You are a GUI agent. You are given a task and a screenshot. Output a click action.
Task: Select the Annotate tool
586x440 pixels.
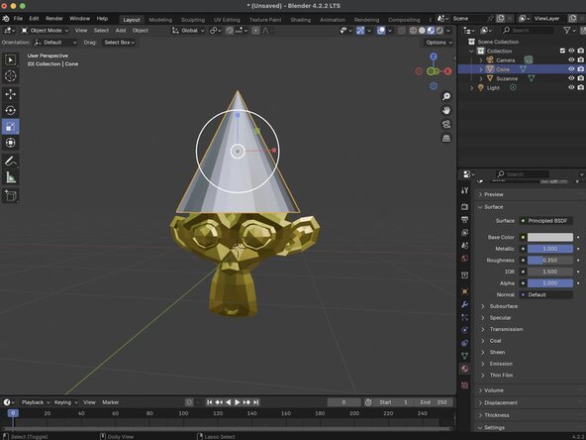[11, 162]
